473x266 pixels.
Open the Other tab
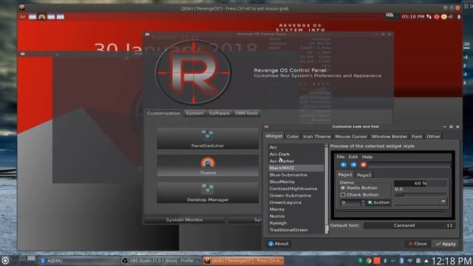click(433, 137)
